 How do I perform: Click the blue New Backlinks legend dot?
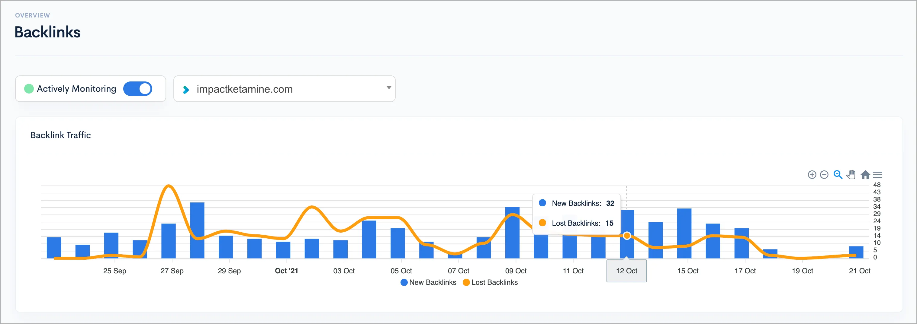pyautogui.click(x=404, y=282)
